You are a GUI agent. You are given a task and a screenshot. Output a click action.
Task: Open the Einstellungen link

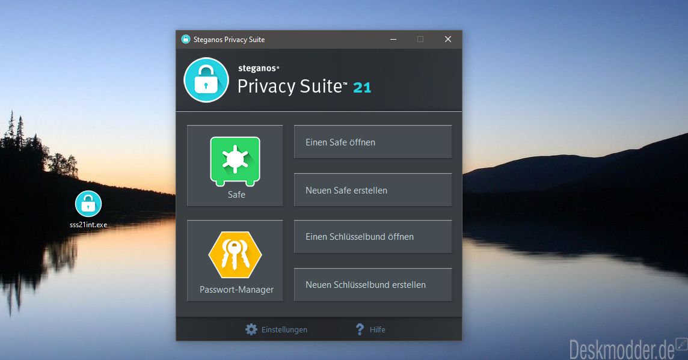coord(284,330)
